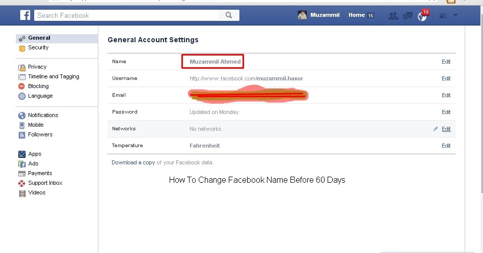Click the red Blocking icon
The image size is (483, 253).
click(21, 87)
